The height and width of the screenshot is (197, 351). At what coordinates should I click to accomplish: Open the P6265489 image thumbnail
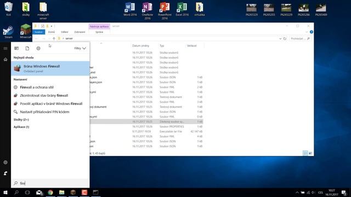pos(321,10)
